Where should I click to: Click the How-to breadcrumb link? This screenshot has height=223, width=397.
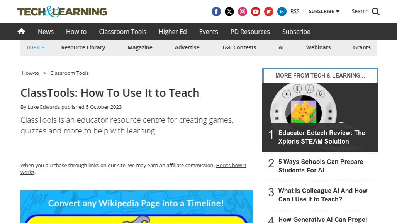coord(31,73)
